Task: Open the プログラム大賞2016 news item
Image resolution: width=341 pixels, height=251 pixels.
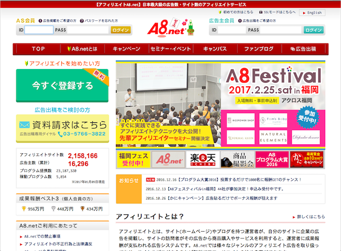Action: coord(229,180)
